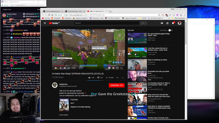
Task: Bookmark this page with the star
Action: 159,15
